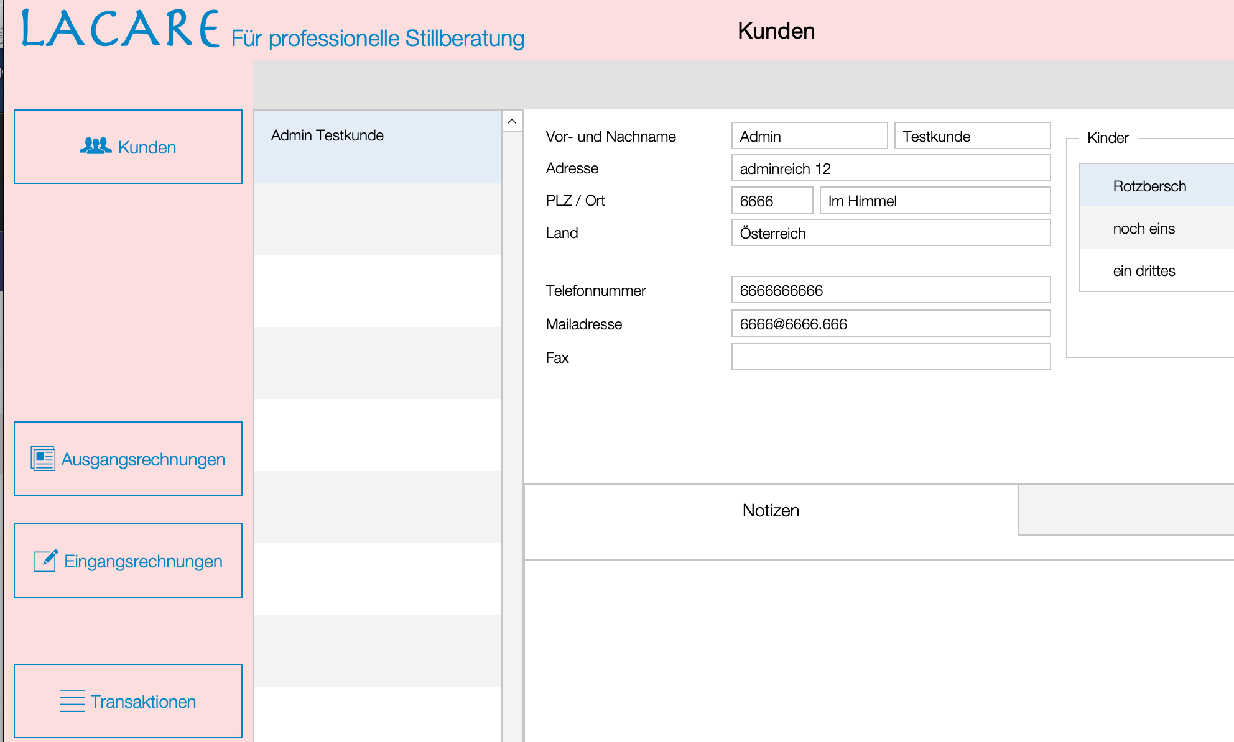This screenshot has height=742, width=1234.
Task: Click the Ort field 'Im Himmel'
Action: point(934,201)
